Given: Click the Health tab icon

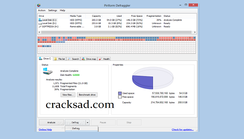Looking at the screenshot, I should [x=100, y=59].
